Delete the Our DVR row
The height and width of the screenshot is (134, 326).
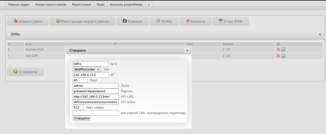click(278, 56)
